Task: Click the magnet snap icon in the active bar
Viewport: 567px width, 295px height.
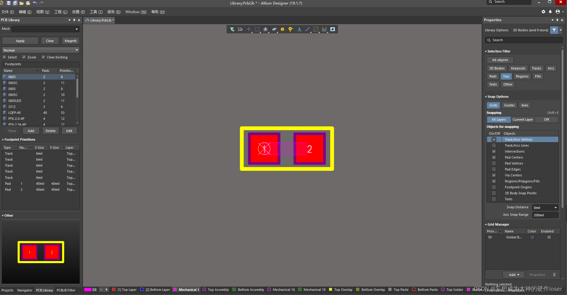Action: 240,29
